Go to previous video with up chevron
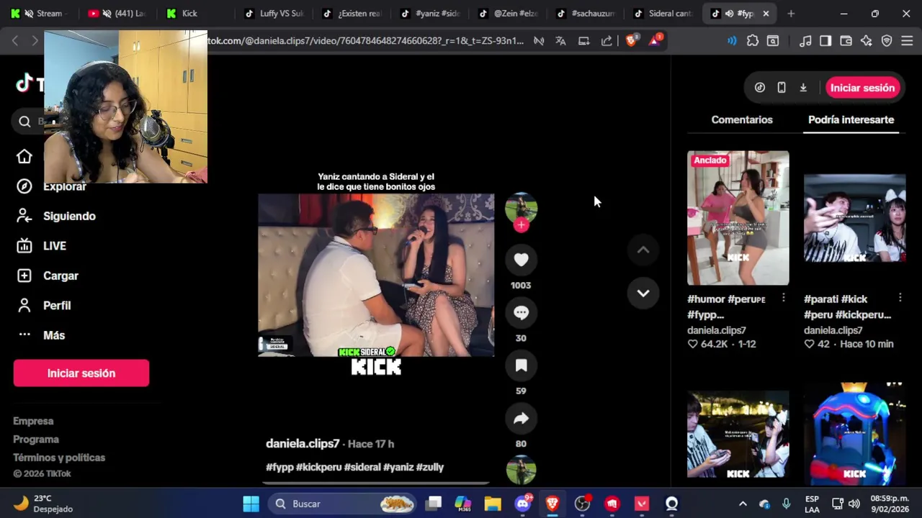Screen dimensions: 922x518 643,250
